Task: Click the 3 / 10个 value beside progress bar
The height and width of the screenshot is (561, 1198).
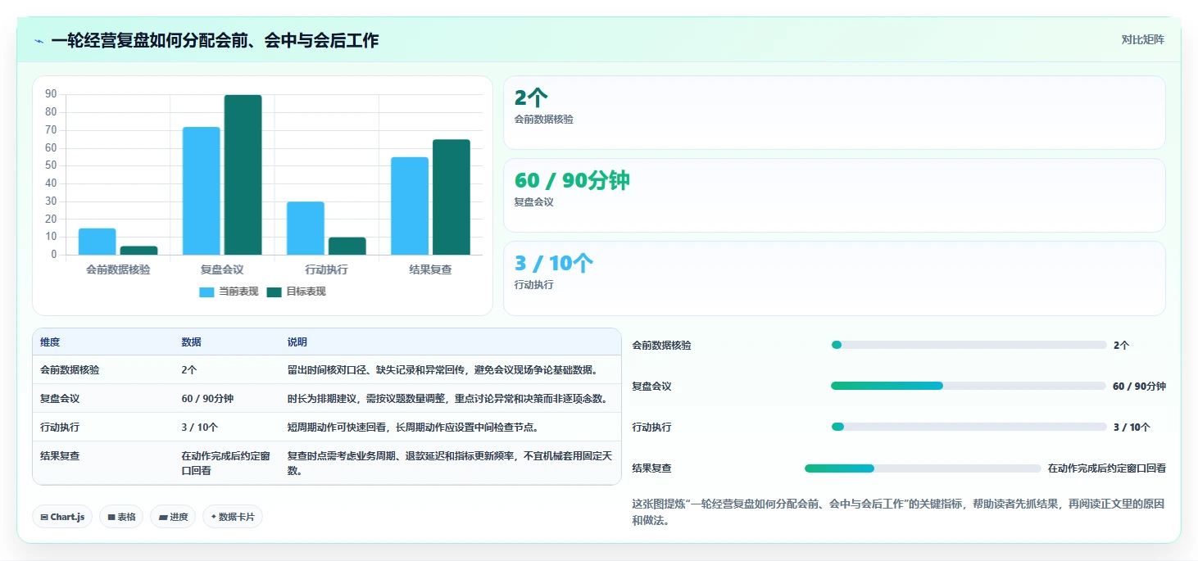Action: click(x=1131, y=428)
